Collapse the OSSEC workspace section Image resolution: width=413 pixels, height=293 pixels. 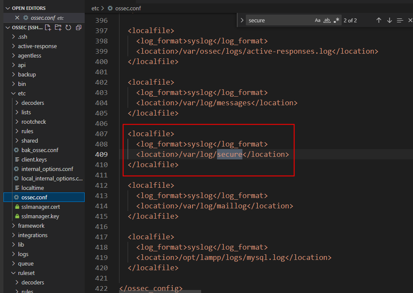[x=8, y=27]
